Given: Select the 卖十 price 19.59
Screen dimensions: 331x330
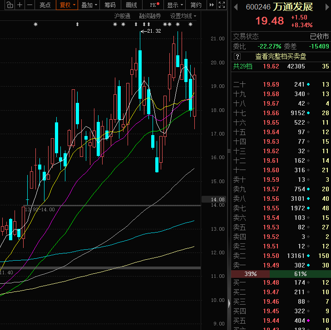Looking at the screenshot, I should pos(271,180).
